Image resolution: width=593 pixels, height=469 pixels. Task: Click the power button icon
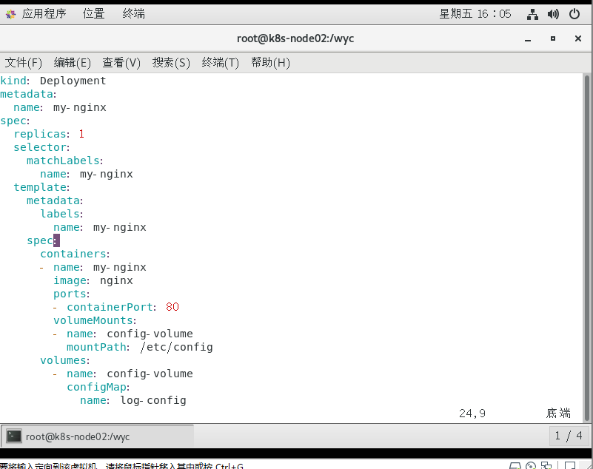pos(574,14)
